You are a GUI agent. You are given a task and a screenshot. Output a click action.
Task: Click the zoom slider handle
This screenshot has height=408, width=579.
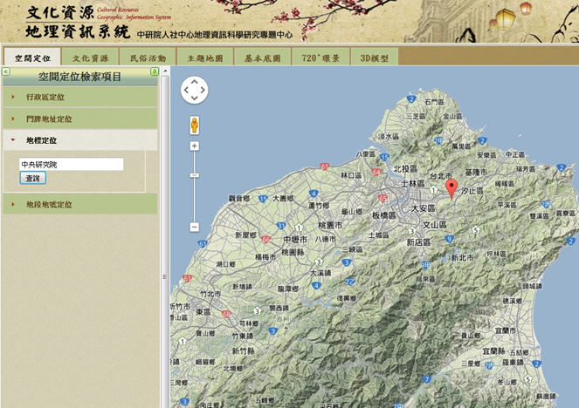pyautogui.click(x=194, y=175)
